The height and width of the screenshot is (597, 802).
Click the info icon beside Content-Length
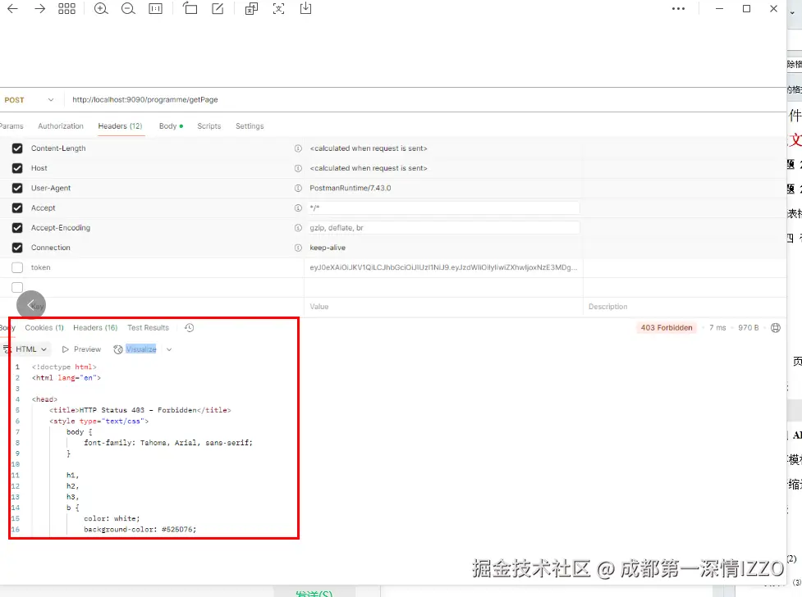tap(298, 148)
